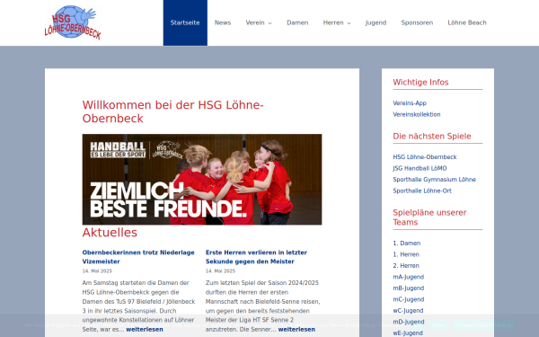This screenshot has width=539, height=337.
Task: Click the Wichtige Infos heading
Action: (420, 83)
